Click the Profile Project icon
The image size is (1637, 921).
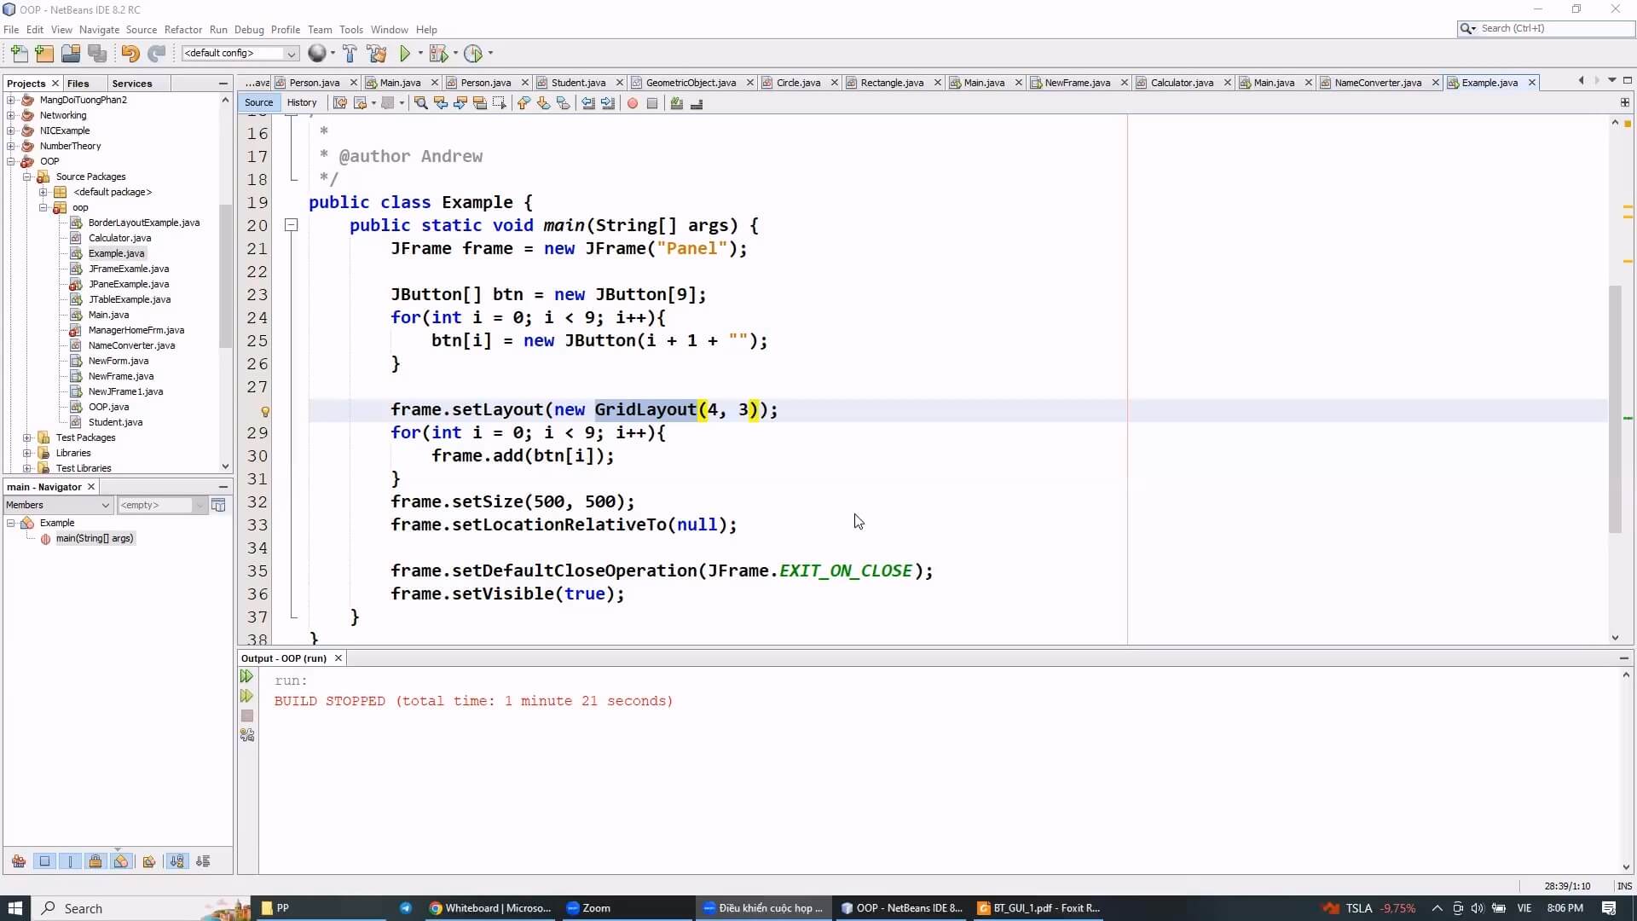pyautogui.click(x=473, y=53)
